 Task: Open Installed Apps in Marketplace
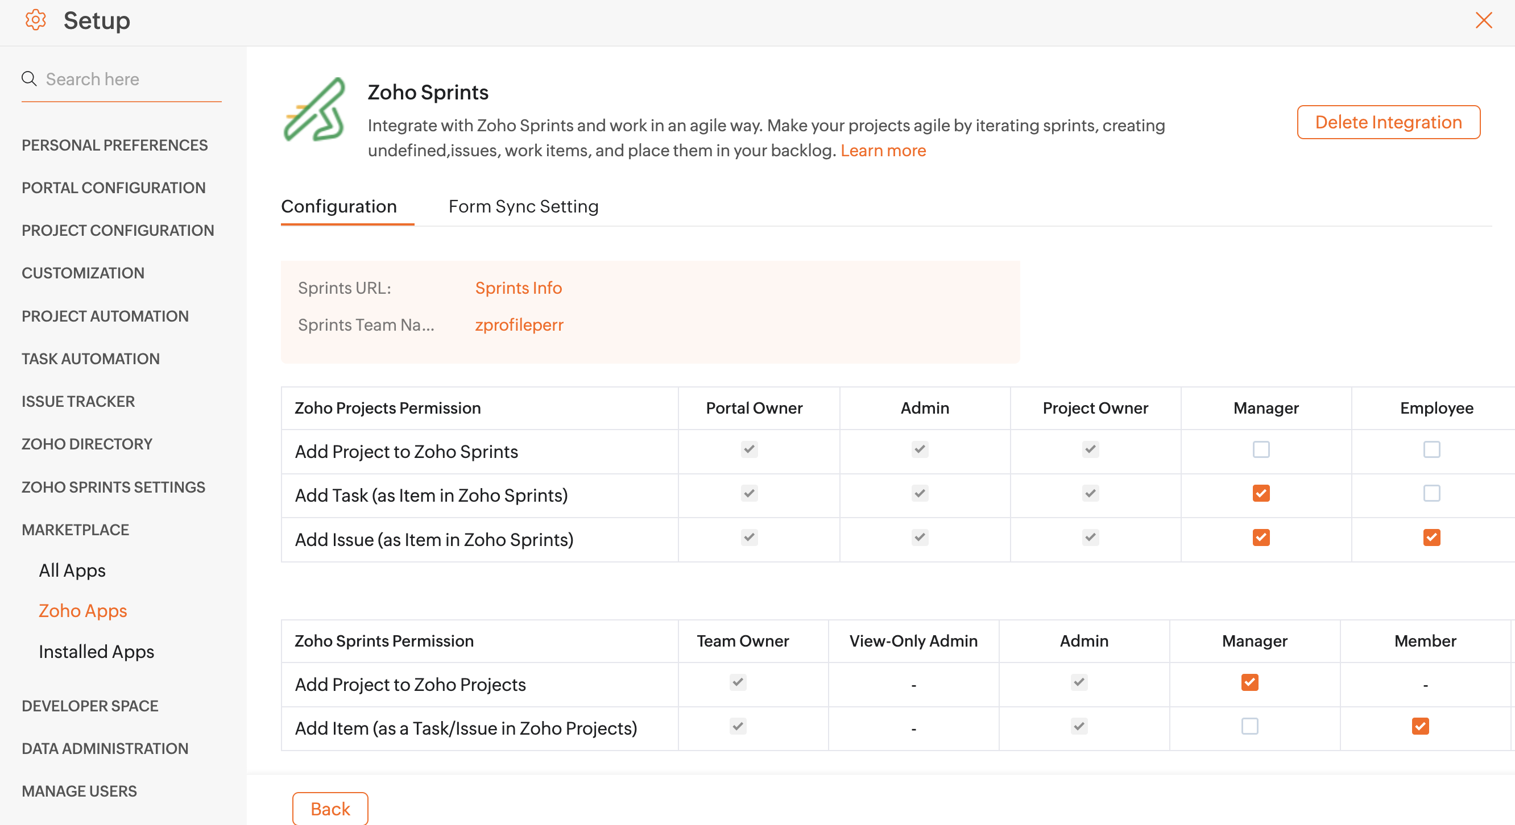[x=97, y=652]
